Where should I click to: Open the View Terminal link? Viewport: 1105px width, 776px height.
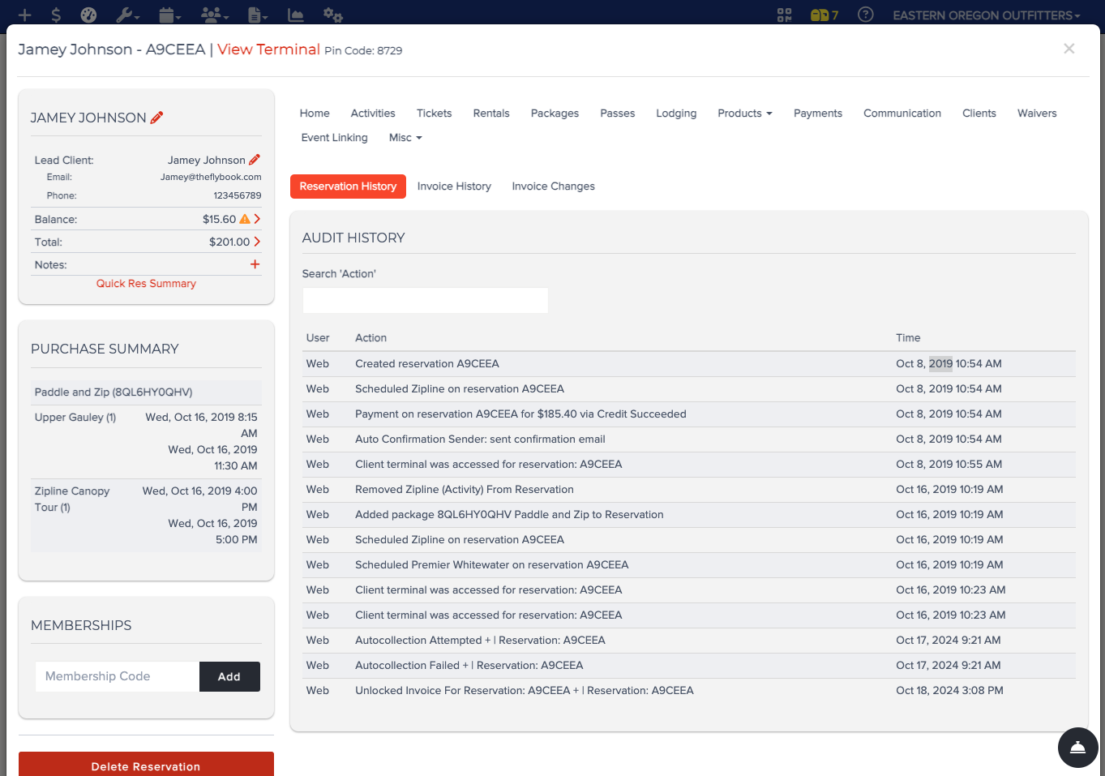(x=268, y=49)
